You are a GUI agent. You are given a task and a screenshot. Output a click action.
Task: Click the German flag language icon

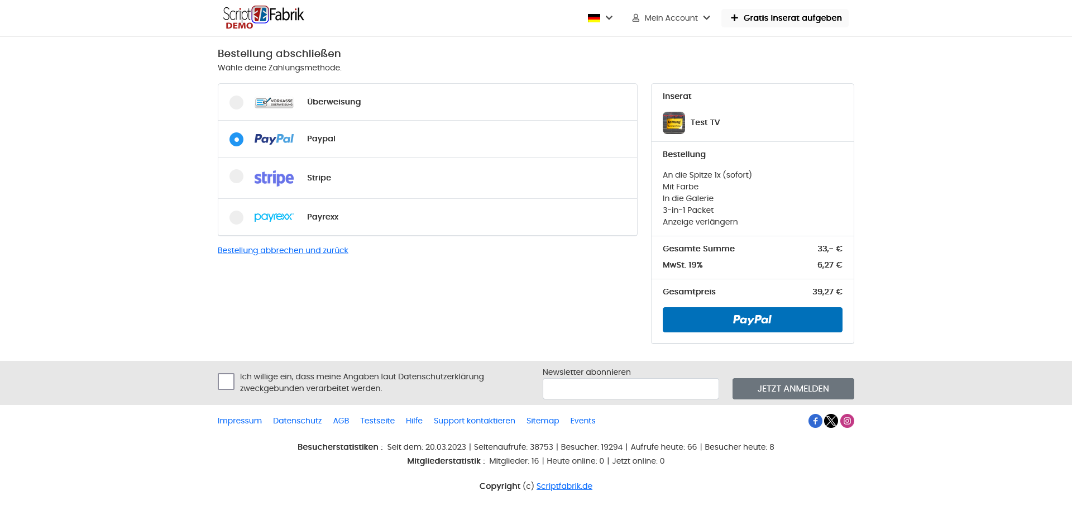tap(594, 18)
